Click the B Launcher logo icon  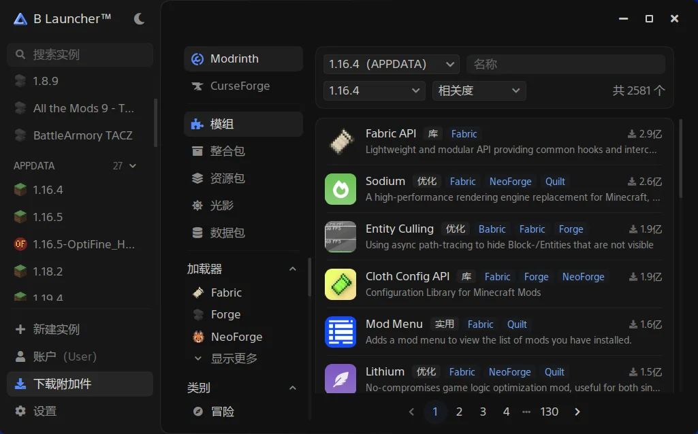tap(20, 18)
